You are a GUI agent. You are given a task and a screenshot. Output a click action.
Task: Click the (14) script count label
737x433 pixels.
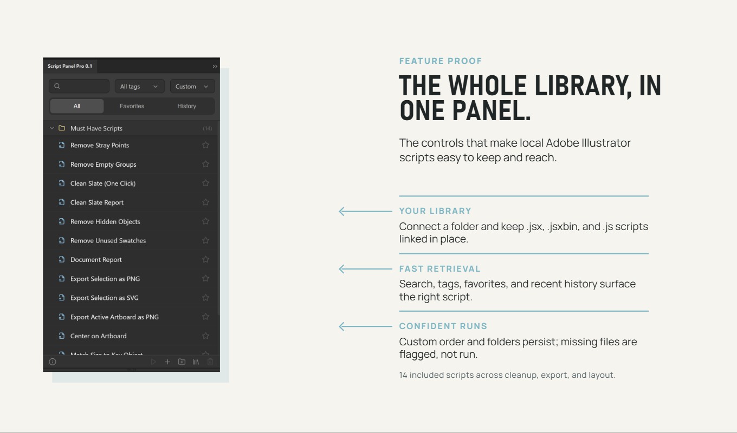[208, 128]
